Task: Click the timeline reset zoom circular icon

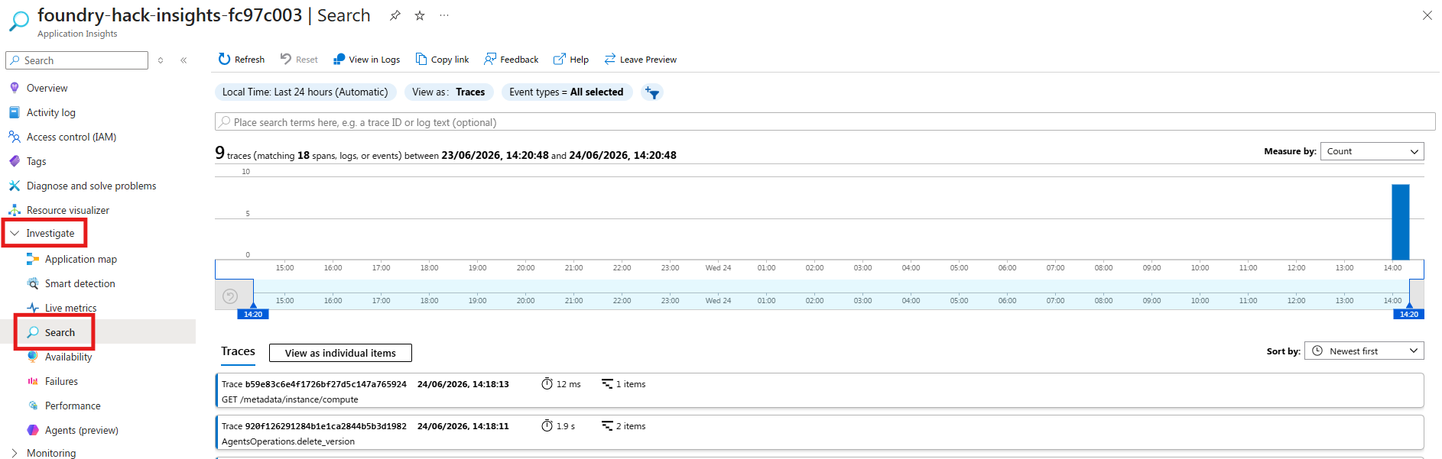Action: coord(230,296)
